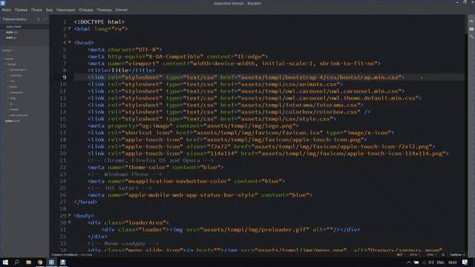Collapse the assets folder in tree
Viewport: 475px width, 267px height.
tap(9, 59)
